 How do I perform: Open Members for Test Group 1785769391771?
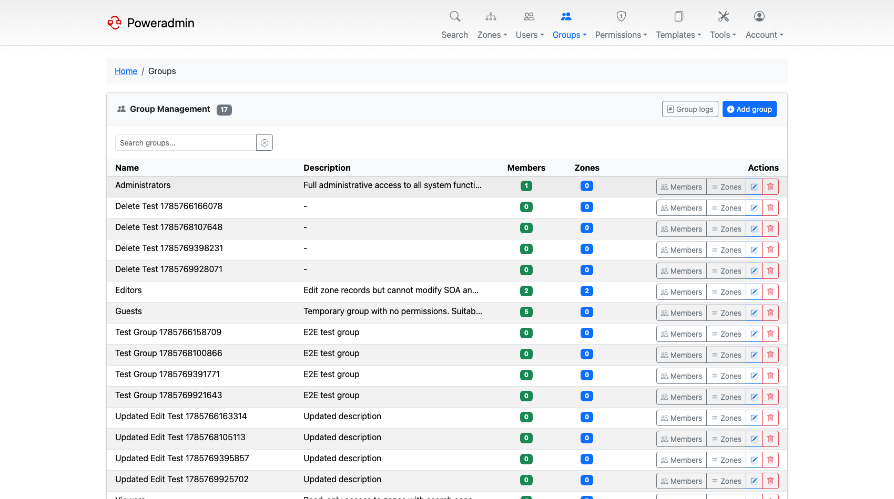point(682,376)
